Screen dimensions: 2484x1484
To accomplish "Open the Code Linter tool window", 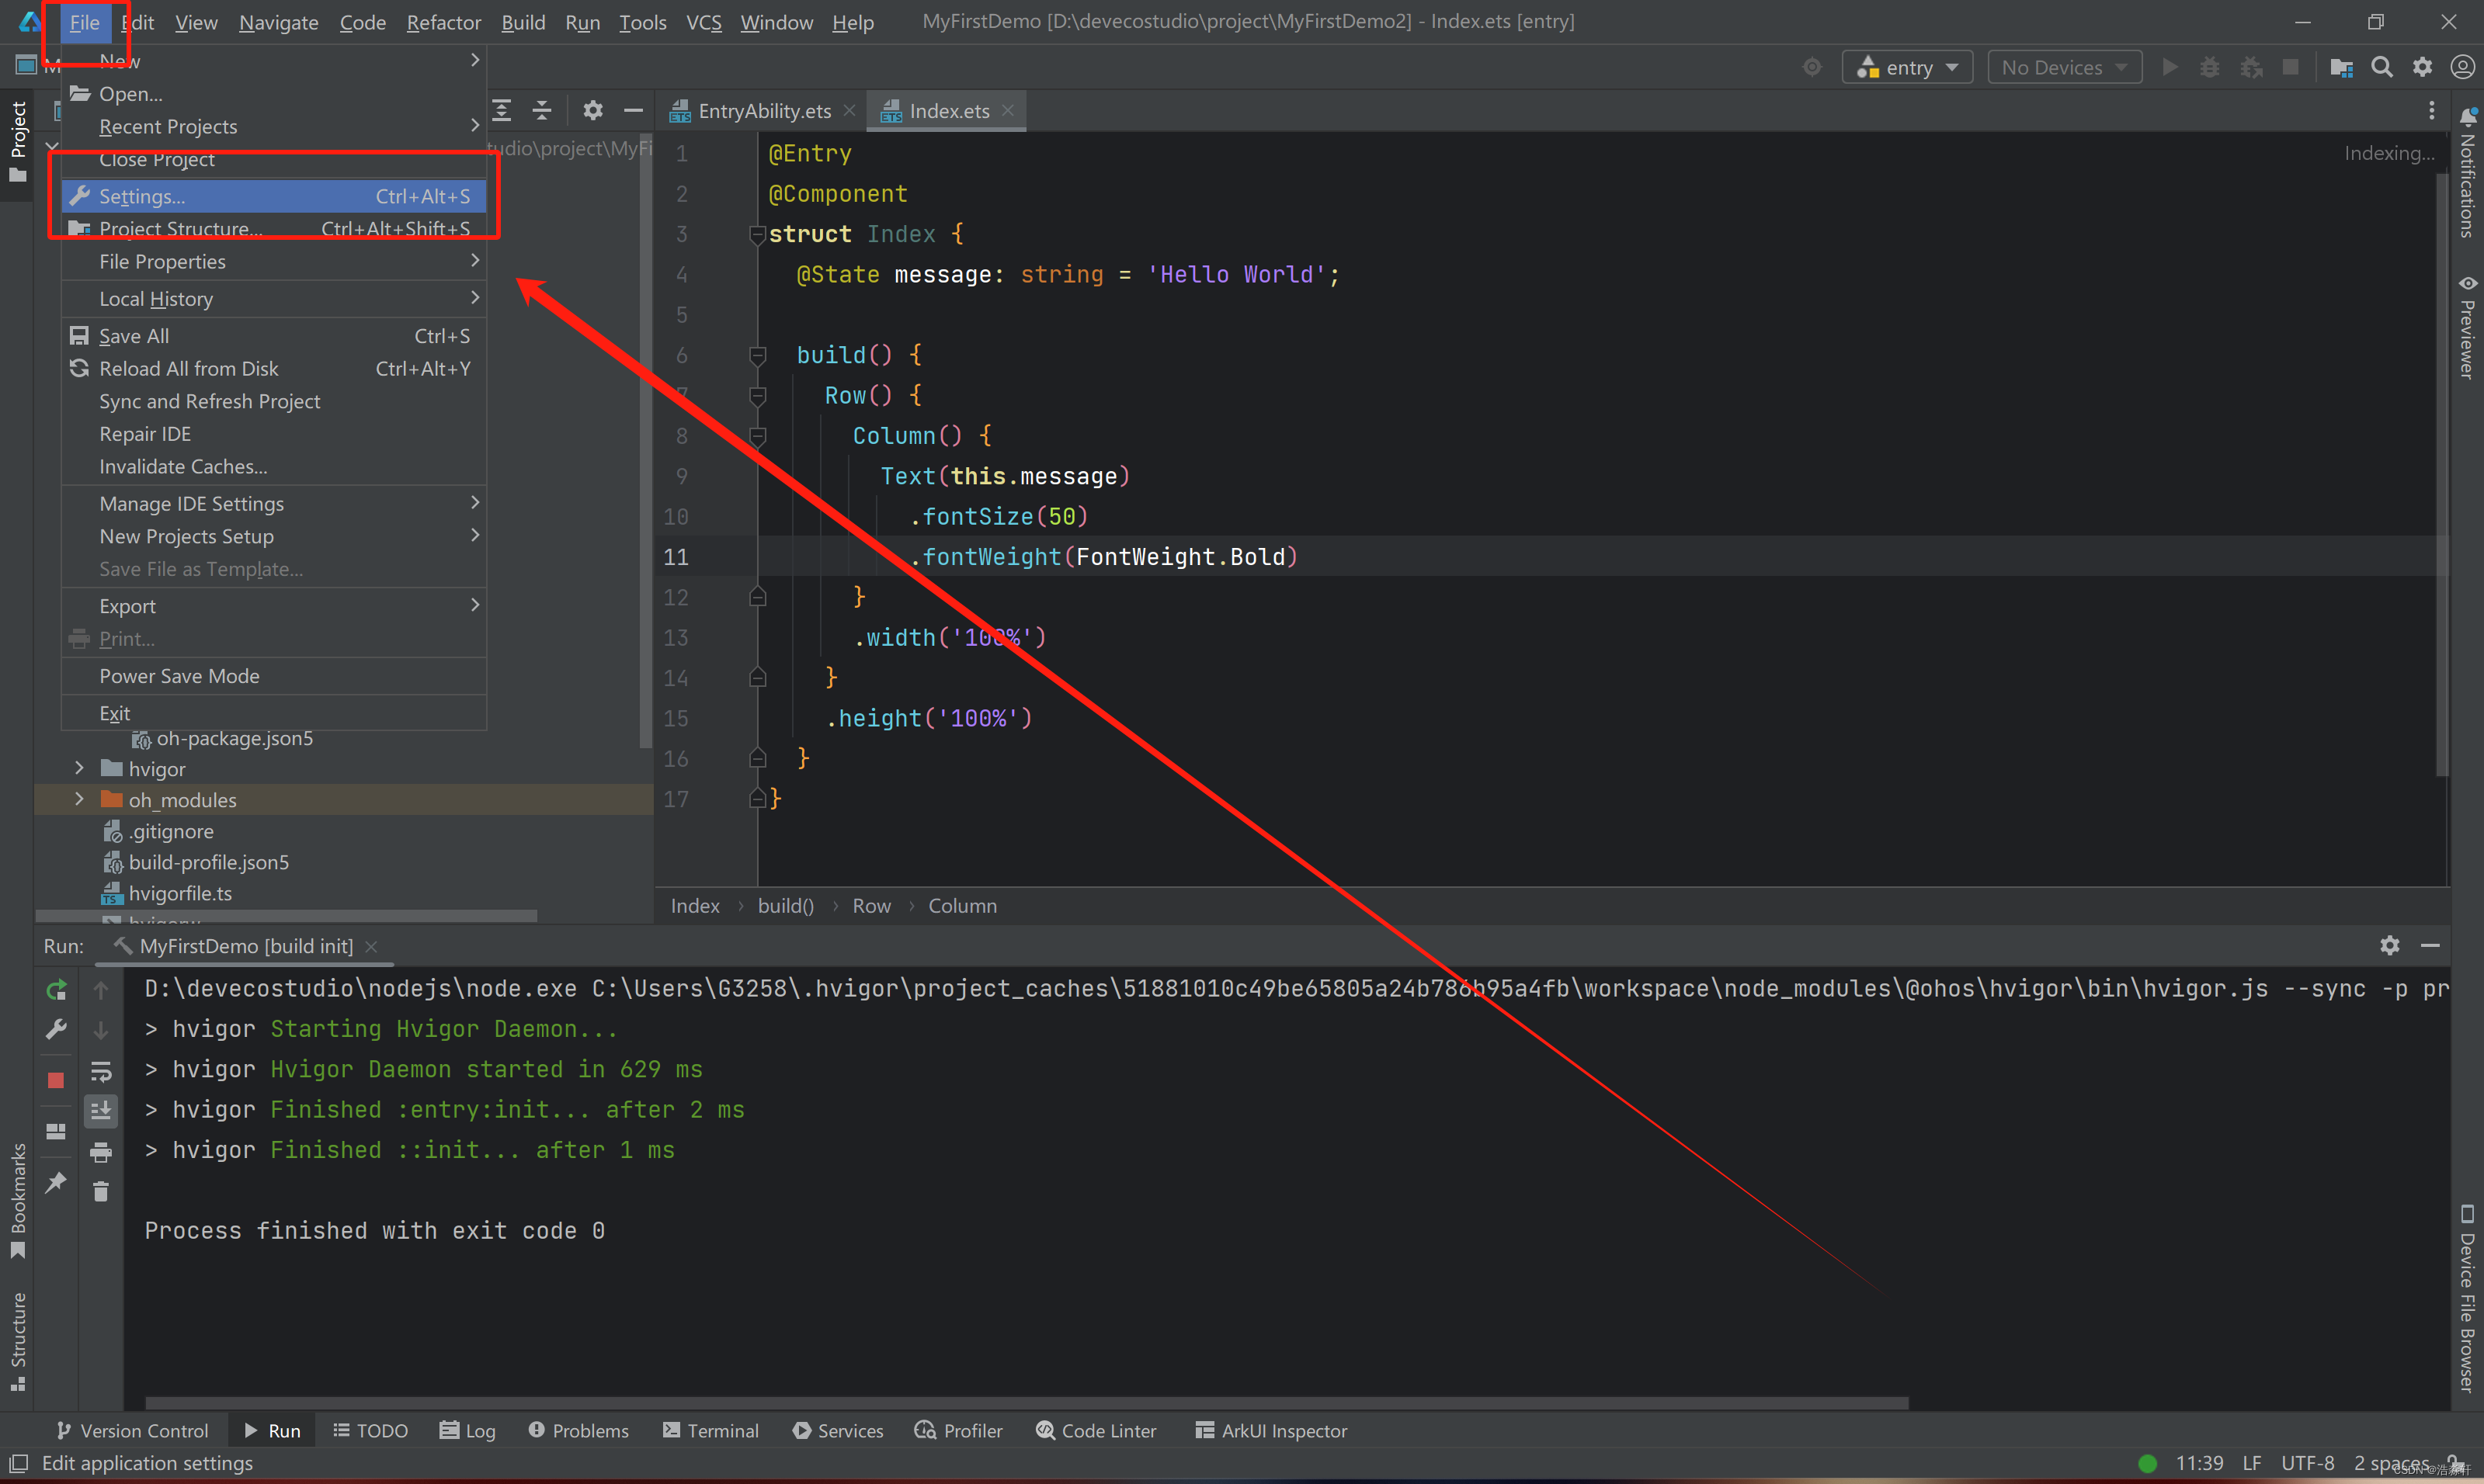I will coord(1096,1430).
